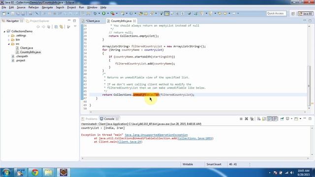This screenshot has height=177, width=315.
Task: Select the .project file
Action: [x=21, y=60]
